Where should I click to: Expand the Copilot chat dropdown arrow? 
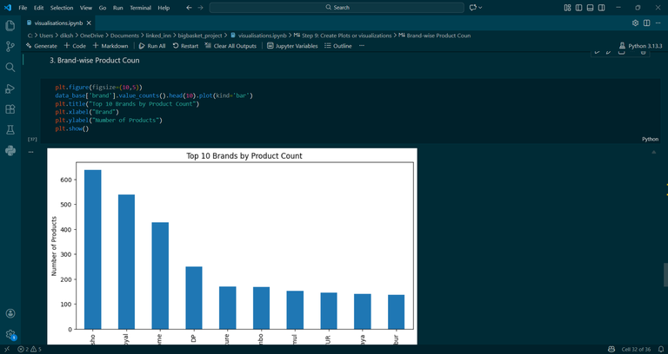(x=480, y=8)
